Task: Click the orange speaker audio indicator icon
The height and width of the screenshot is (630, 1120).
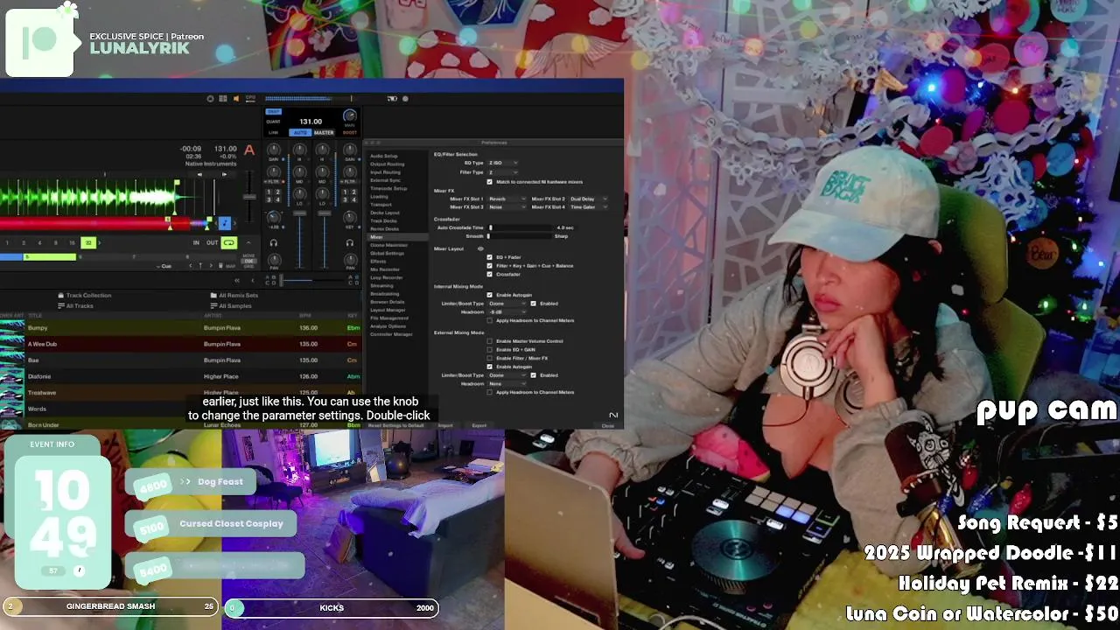Action: [x=236, y=99]
